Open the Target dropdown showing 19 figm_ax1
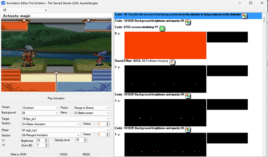The height and width of the screenshot is (157, 268). tap(66, 119)
